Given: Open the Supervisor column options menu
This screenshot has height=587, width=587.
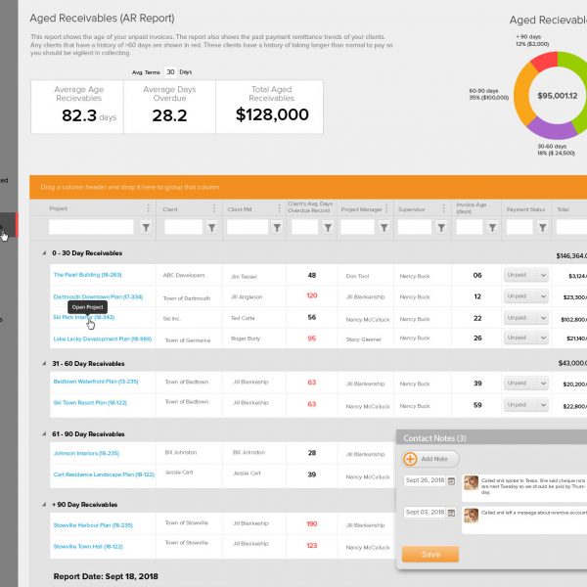Looking at the screenshot, I should click(x=443, y=208).
